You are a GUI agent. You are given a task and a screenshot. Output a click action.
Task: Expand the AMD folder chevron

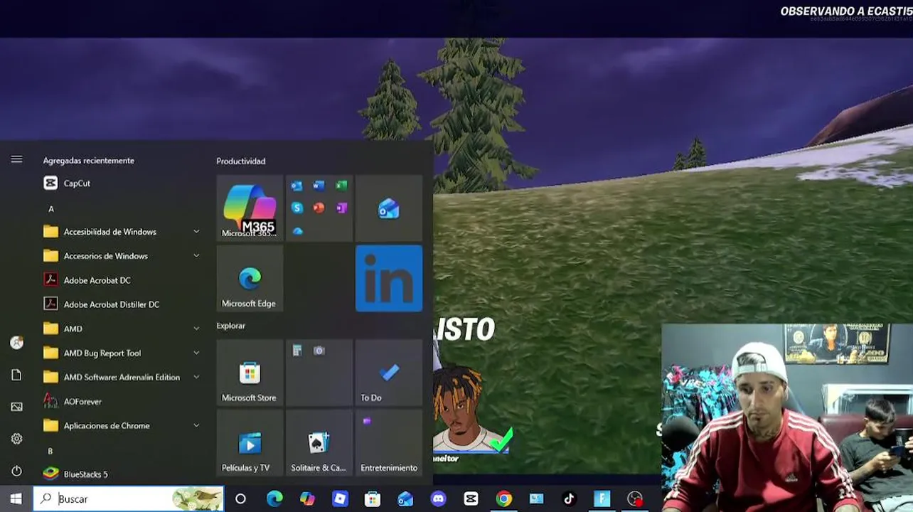(196, 329)
